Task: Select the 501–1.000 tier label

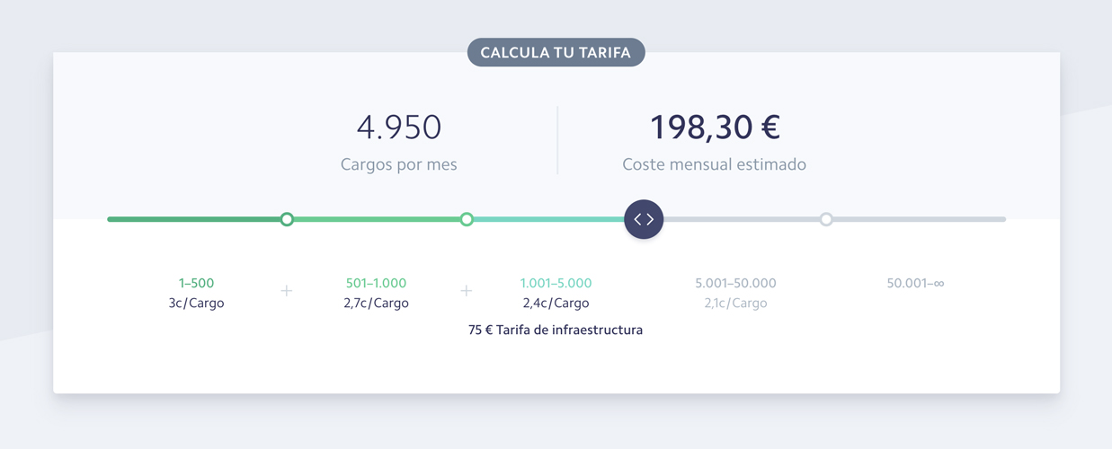Action: coord(376,284)
